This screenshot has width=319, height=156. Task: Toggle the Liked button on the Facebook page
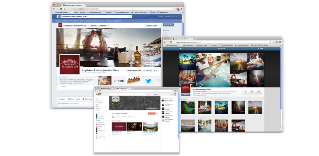(147, 71)
